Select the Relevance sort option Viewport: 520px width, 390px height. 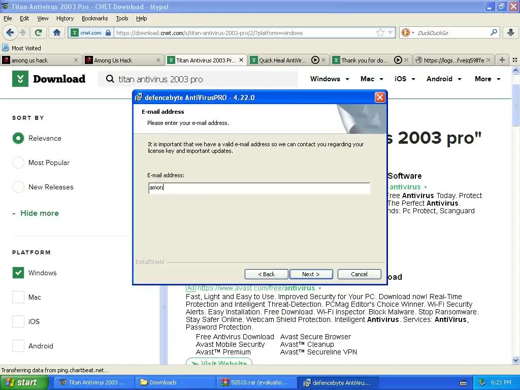[x=18, y=138]
